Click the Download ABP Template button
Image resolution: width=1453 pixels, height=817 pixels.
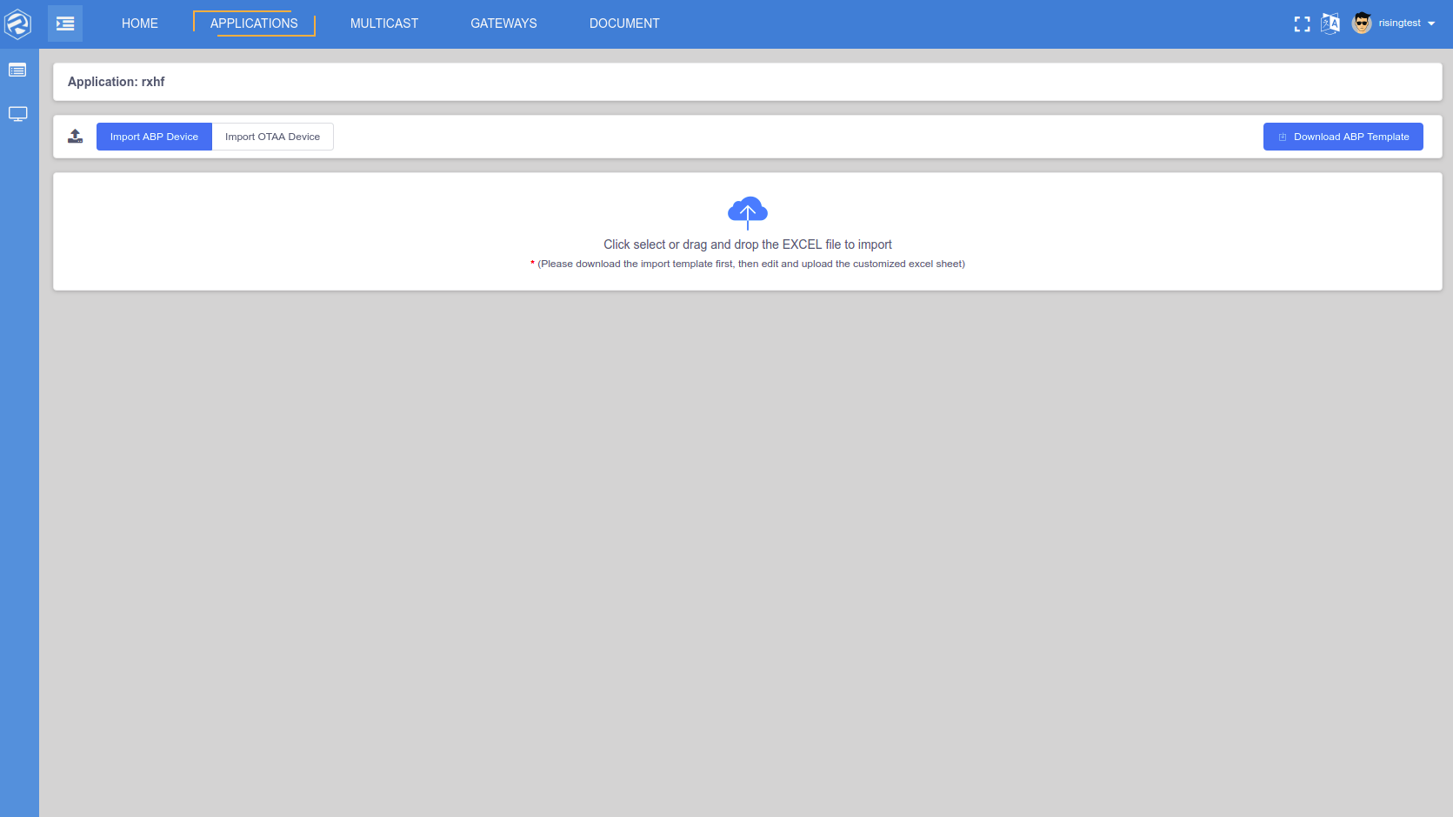(x=1343, y=137)
